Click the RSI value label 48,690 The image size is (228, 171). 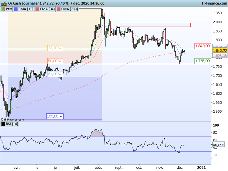click(218, 145)
